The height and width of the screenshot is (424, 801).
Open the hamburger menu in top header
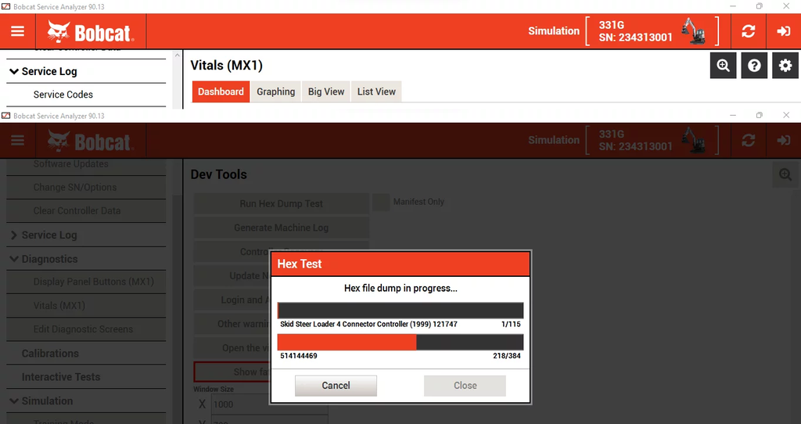pos(17,31)
